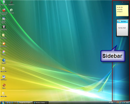Screen dimensions: 130x104
Task: Click the yellow sticky note gadget
Action: click(x=122, y=11)
